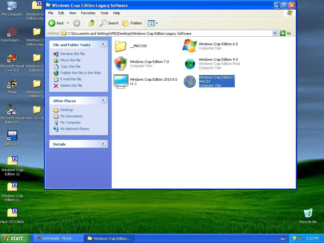Open the Help menu
Screen dimensions: 324x243
tap(116, 13)
